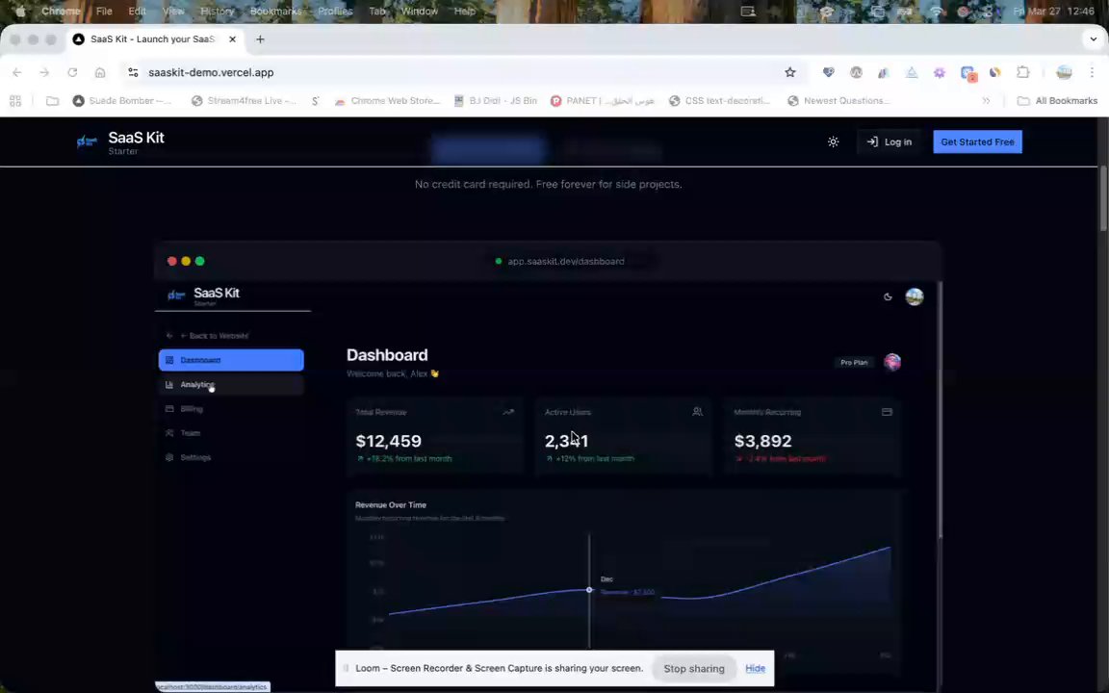
Task: Click the dashboard preview's inner scrollbar
Action: tap(940, 410)
